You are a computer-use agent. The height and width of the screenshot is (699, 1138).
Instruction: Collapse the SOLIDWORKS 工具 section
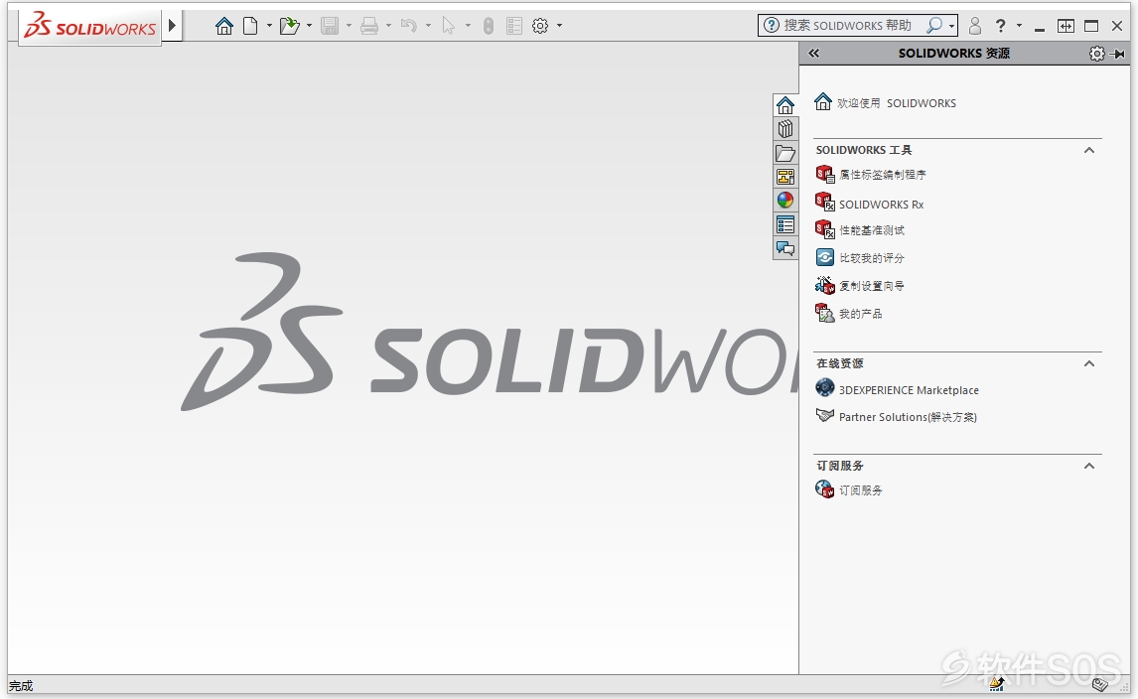(x=1088, y=150)
